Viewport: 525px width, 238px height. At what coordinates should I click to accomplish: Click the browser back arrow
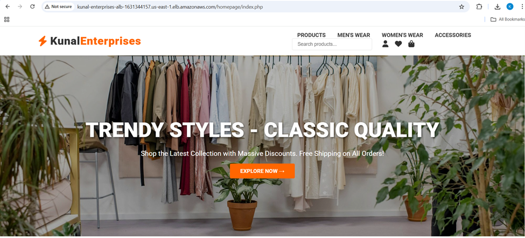[x=8, y=6]
